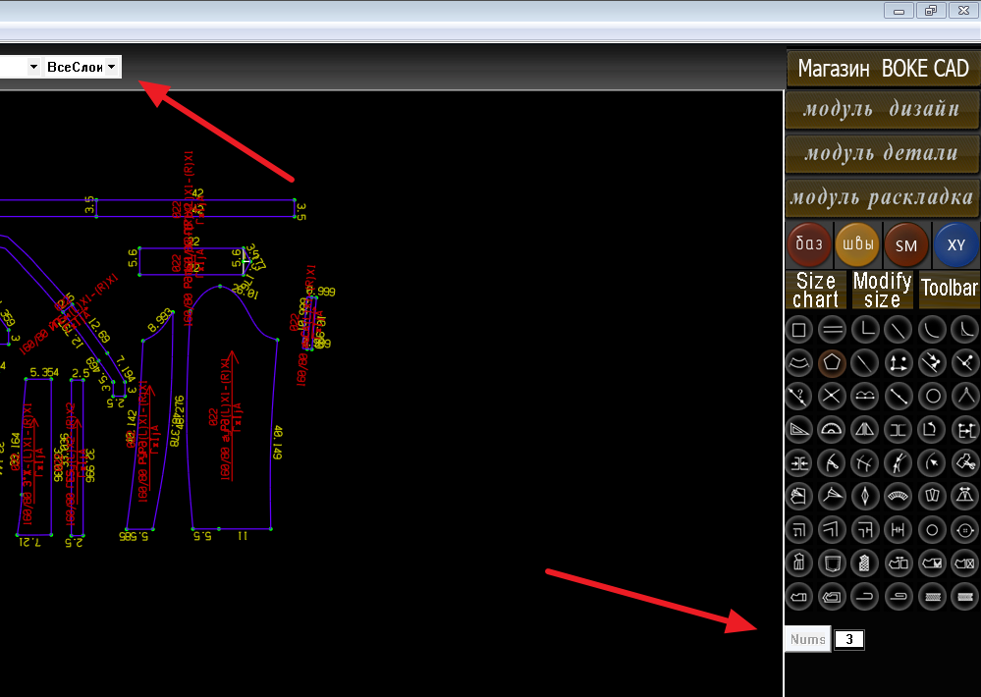
Task: Select the crossing lines intersection tool
Action: (x=832, y=396)
